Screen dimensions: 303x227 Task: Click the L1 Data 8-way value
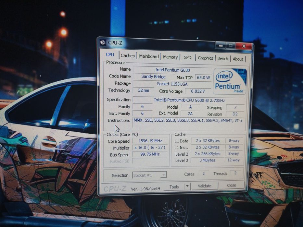234,140
